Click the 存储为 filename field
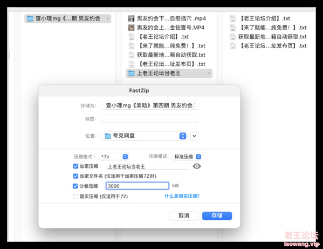Screen dimensions: 323x249 tap(150, 105)
